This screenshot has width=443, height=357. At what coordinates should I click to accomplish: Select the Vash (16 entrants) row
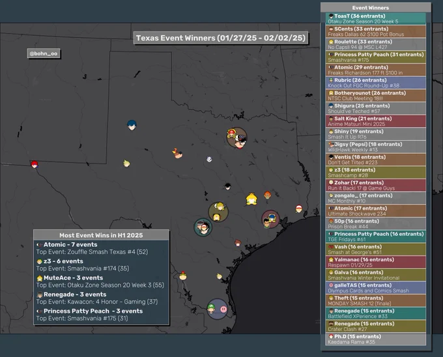tap(376, 250)
